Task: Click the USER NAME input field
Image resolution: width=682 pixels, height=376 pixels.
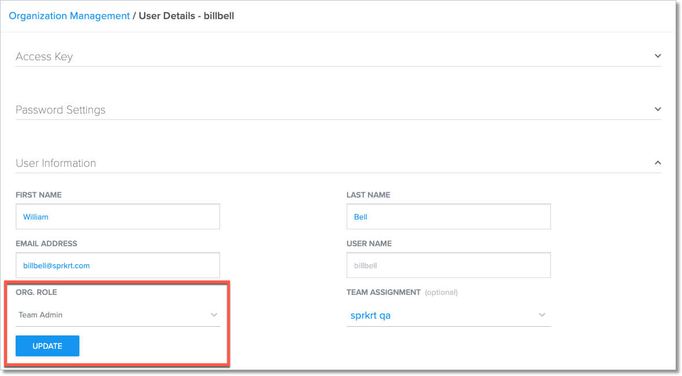Action: tap(448, 265)
